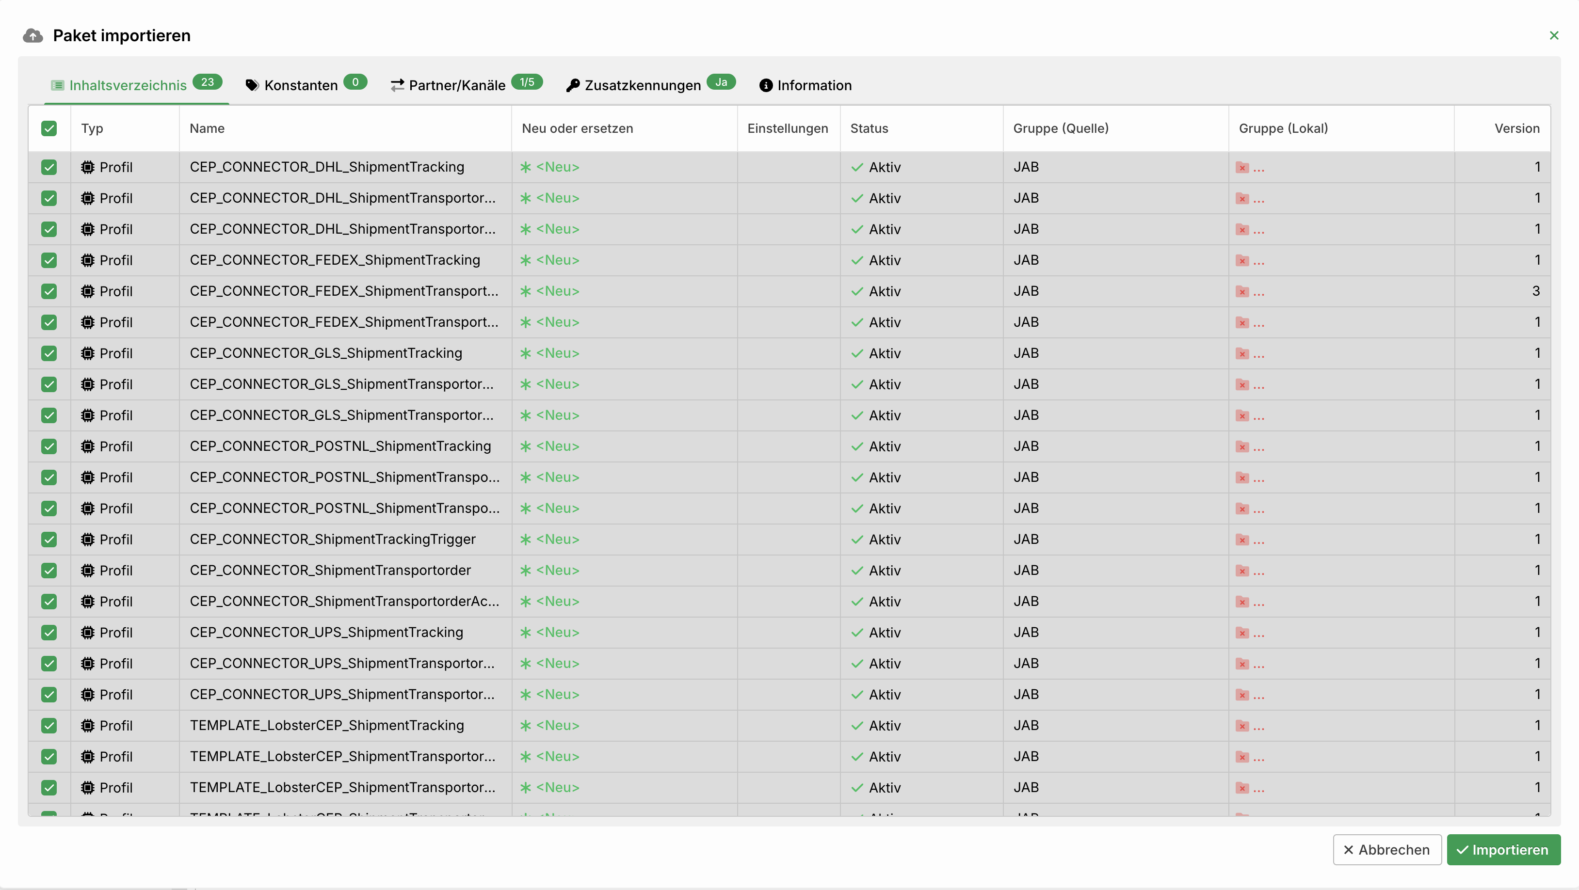Uncheck the CEP_CONNECTOR_ShipmentTransportorder checkbox
The height and width of the screenshot is (890, 1579).
[x=49, y=570]
